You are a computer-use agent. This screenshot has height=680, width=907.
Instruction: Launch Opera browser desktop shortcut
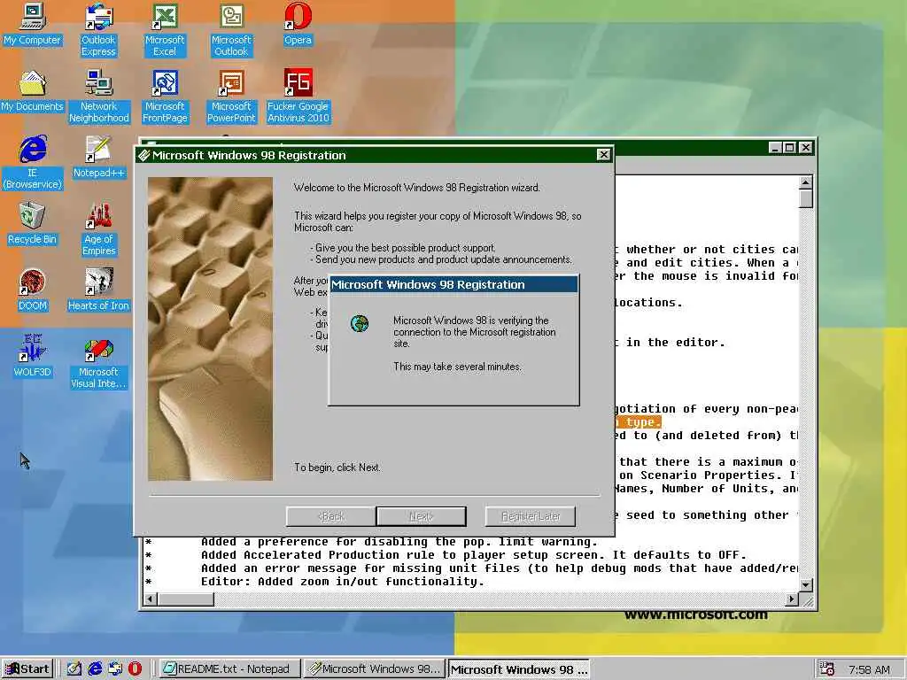298,24
